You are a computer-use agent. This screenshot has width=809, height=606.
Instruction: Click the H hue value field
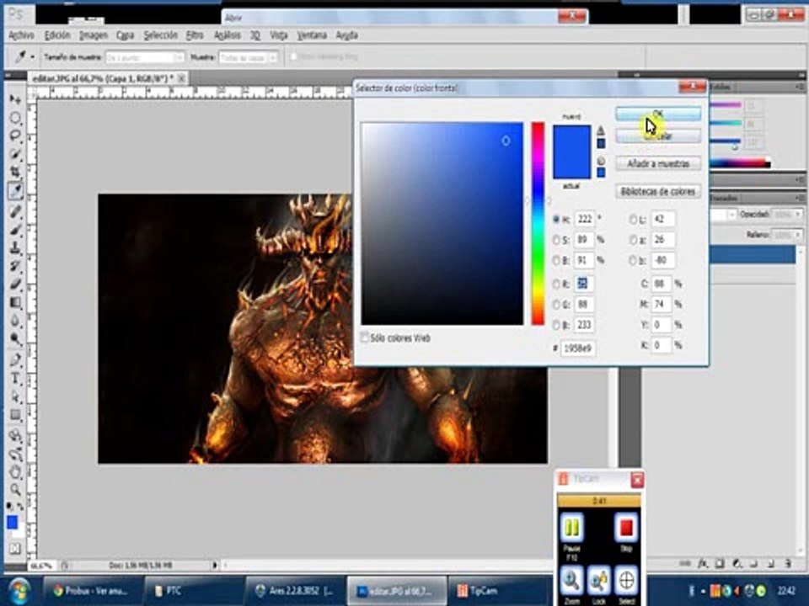(584, 219)
